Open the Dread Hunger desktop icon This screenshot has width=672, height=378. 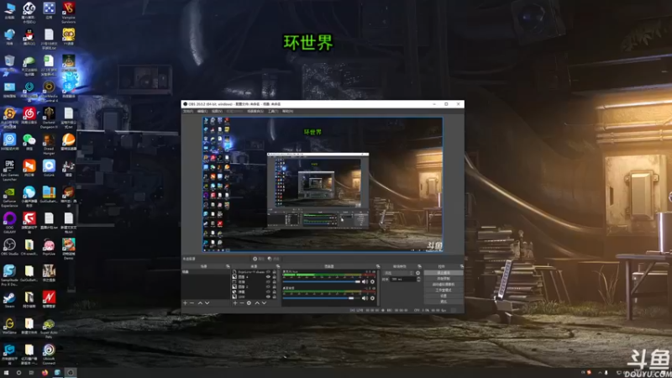point(49,144)
